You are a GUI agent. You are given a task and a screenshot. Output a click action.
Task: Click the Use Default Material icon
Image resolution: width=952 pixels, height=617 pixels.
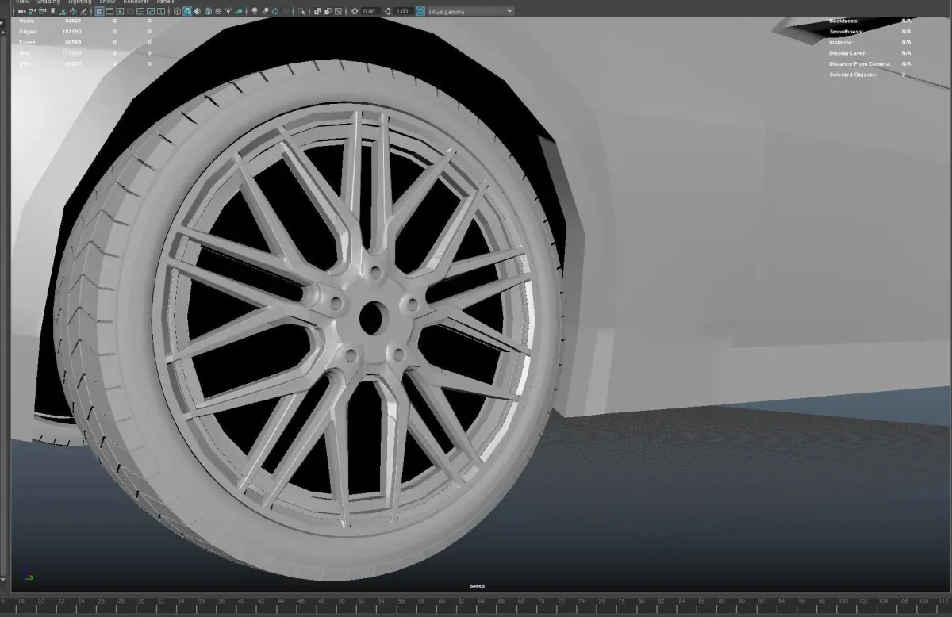(198, 11)
